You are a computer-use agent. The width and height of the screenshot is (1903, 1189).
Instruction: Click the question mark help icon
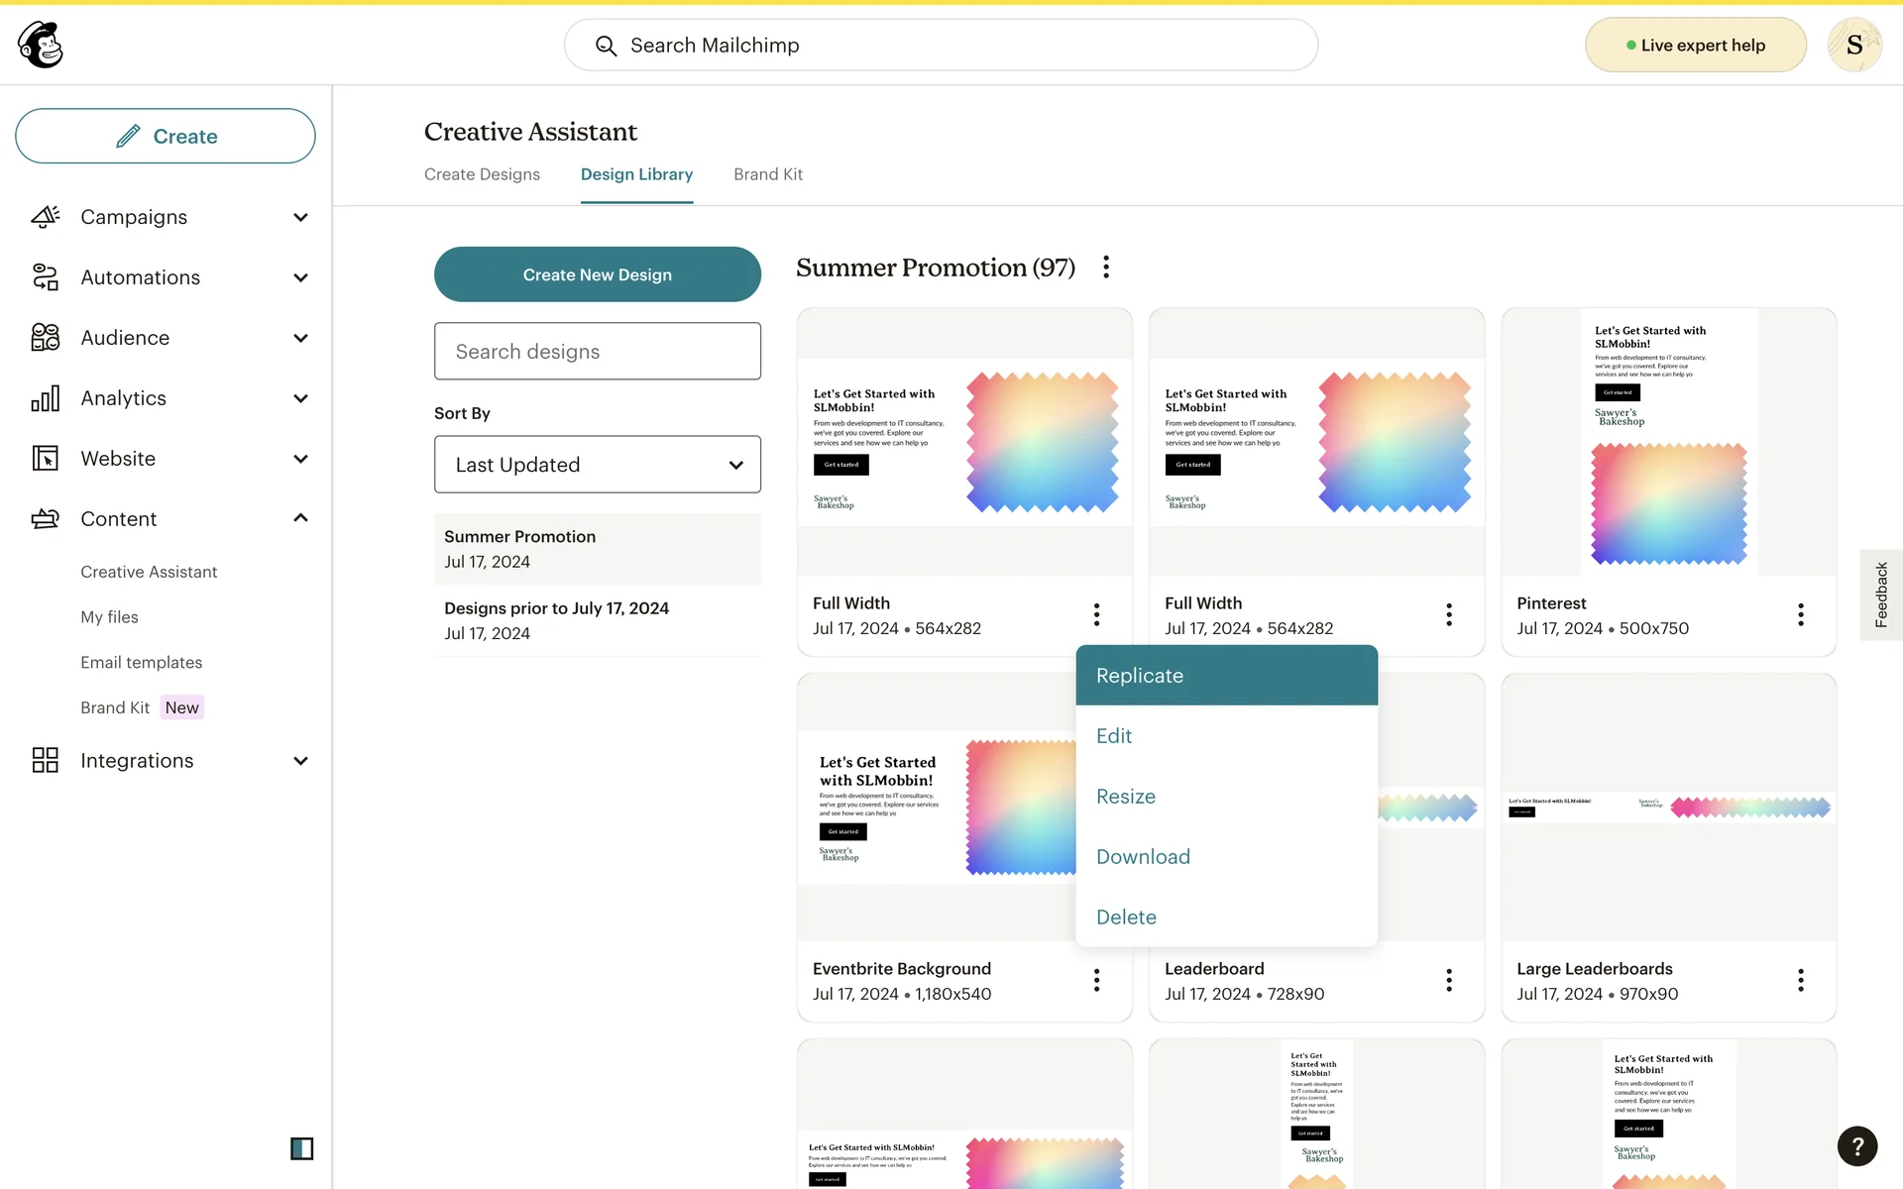[x=1856, y=1146]
